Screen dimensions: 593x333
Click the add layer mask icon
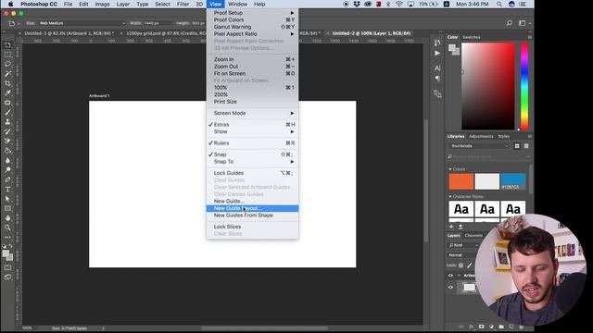(x=481, y=327)
